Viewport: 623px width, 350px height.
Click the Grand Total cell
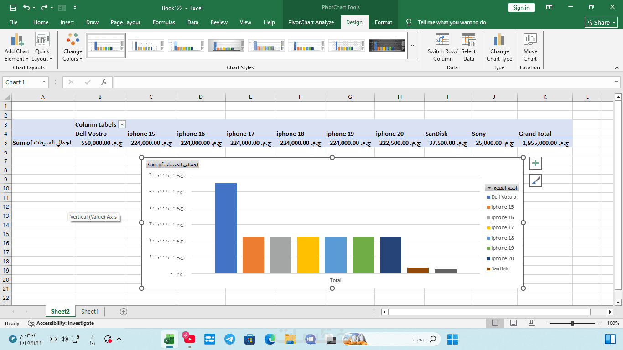(x=545, y=134)
